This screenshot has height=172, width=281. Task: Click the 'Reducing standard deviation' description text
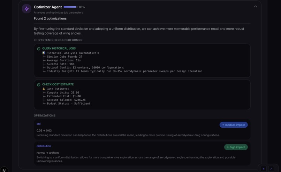coord(128,135)
